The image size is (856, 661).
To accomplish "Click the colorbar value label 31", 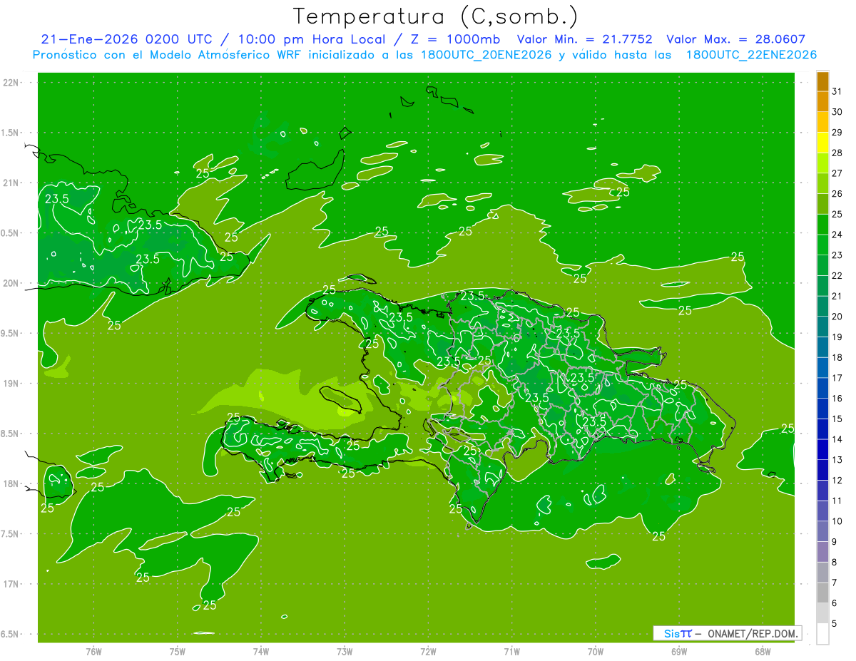I will tap(837, 91).
